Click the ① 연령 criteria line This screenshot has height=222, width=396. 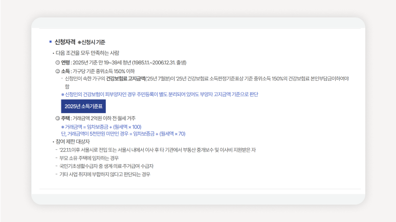click(121, 62)
